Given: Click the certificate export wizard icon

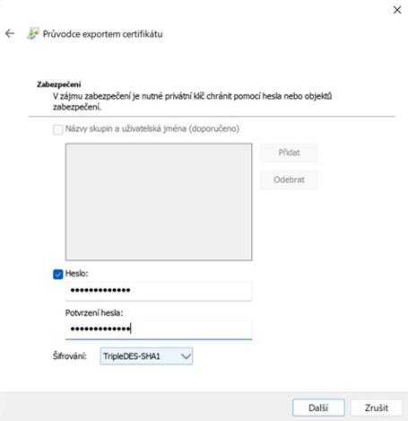Looking at the screenshot, I should [33, 33].
